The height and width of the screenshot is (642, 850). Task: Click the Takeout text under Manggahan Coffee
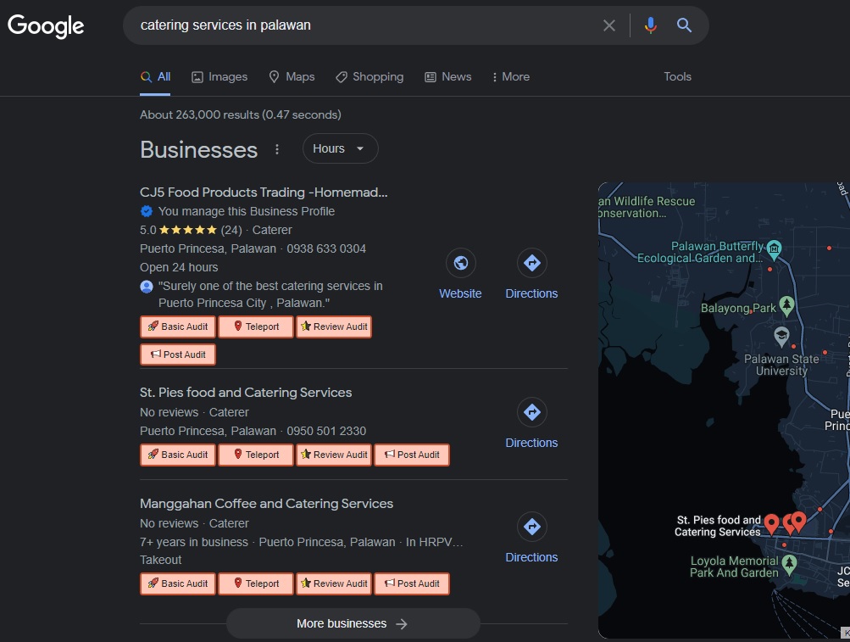point(160,560)
